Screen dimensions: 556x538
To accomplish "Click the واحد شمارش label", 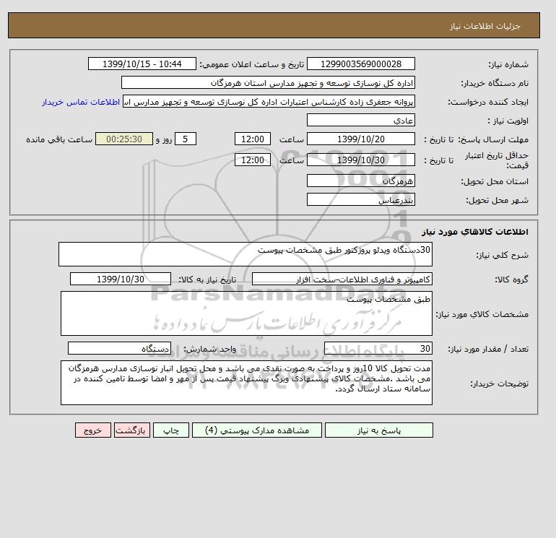I will click(x=209, y=349).
